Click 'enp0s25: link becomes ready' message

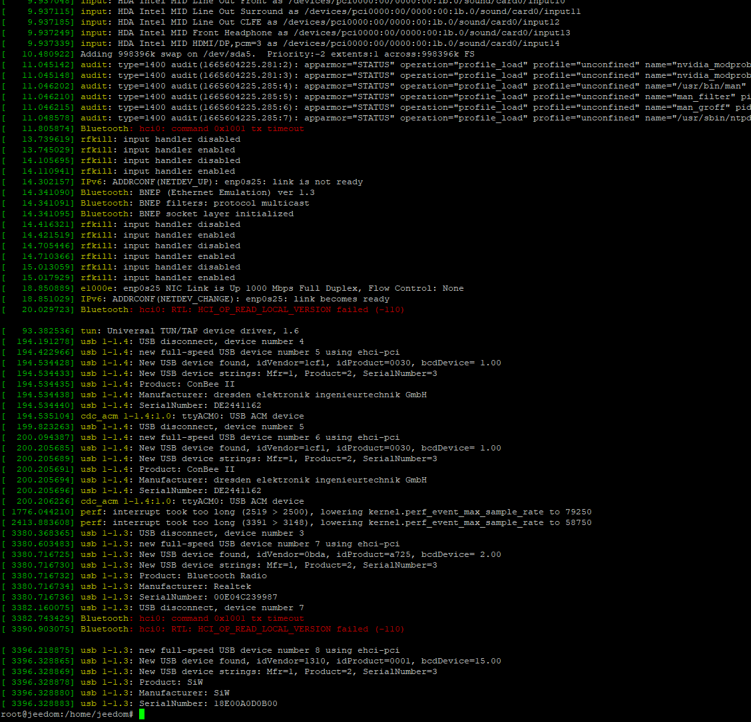(x=318, y=299)
